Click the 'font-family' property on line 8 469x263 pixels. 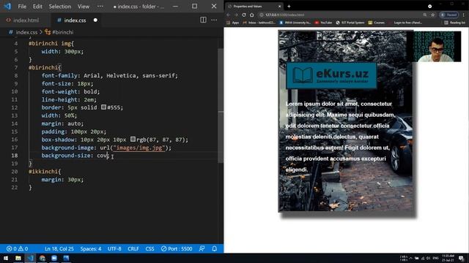60,75
